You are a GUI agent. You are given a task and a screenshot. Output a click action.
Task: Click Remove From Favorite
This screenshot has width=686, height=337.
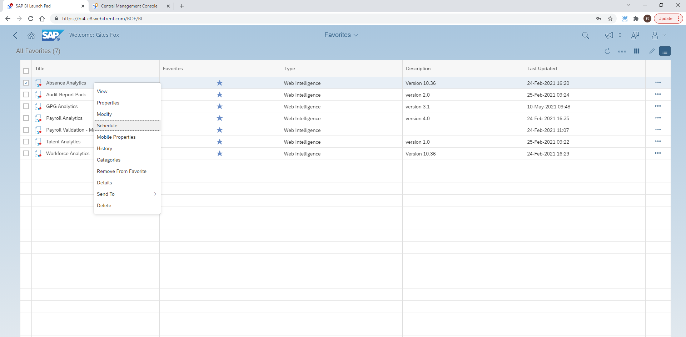coord(121,171)
